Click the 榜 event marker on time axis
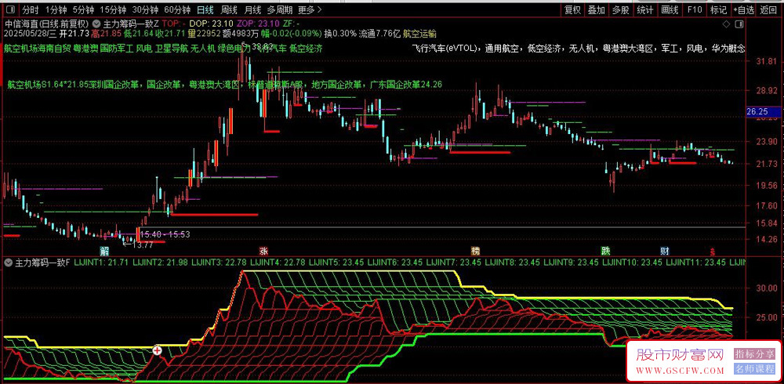The height and width of the screenshot is (384, 784). [x=475, y=251]
